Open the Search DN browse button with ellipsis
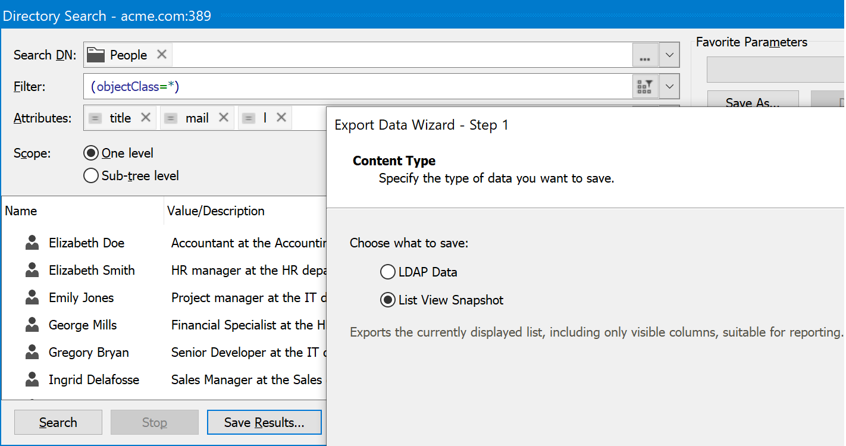 (x=645, y=55)
